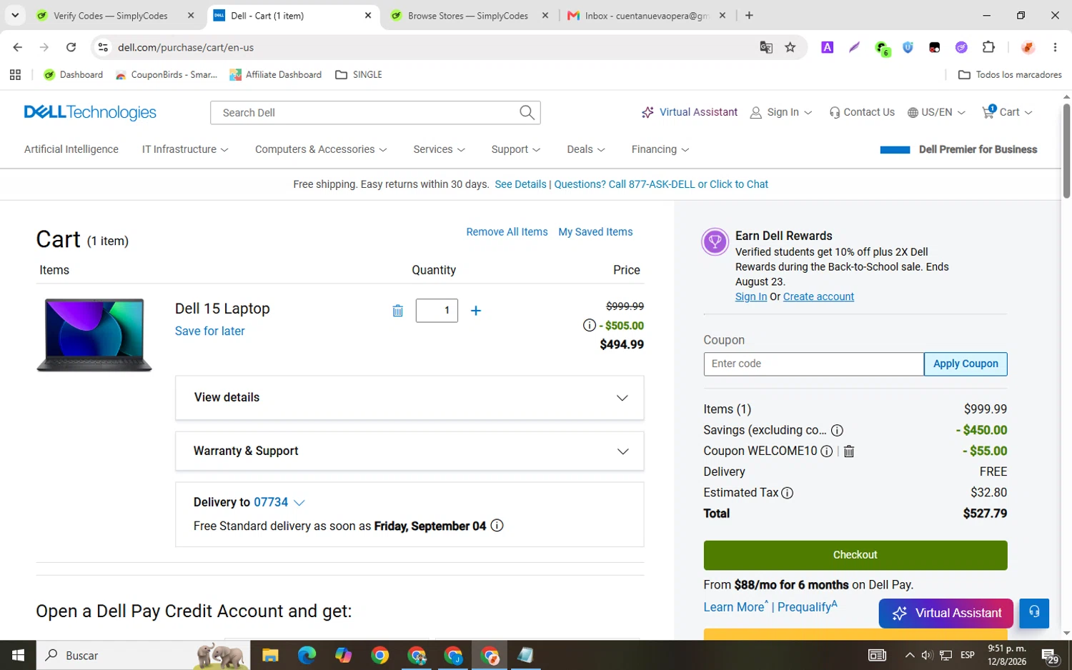1072x670 pixels.
Task: Open the Sign In dropdown
Action: tap(781, 112)
